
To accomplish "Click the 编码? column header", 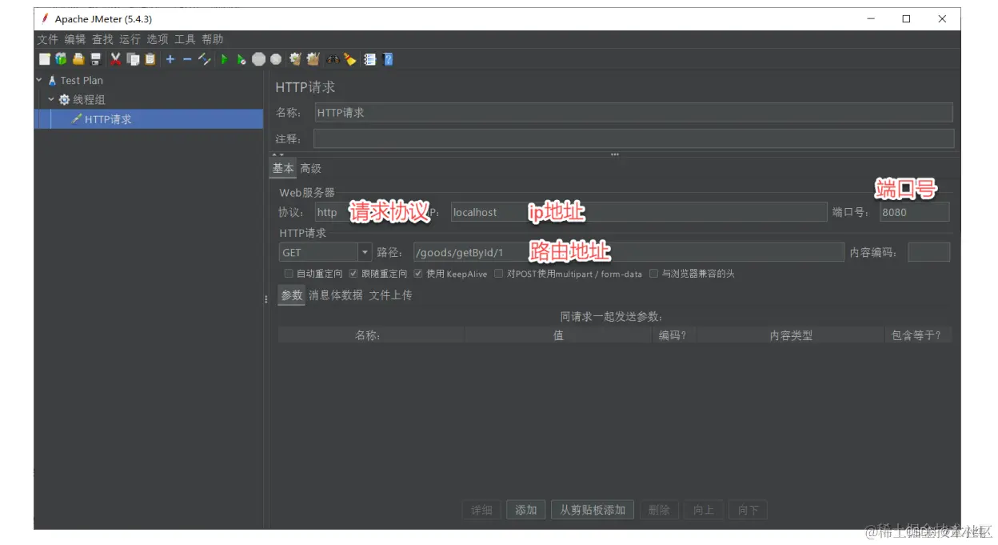I will [x=673, y=335].
